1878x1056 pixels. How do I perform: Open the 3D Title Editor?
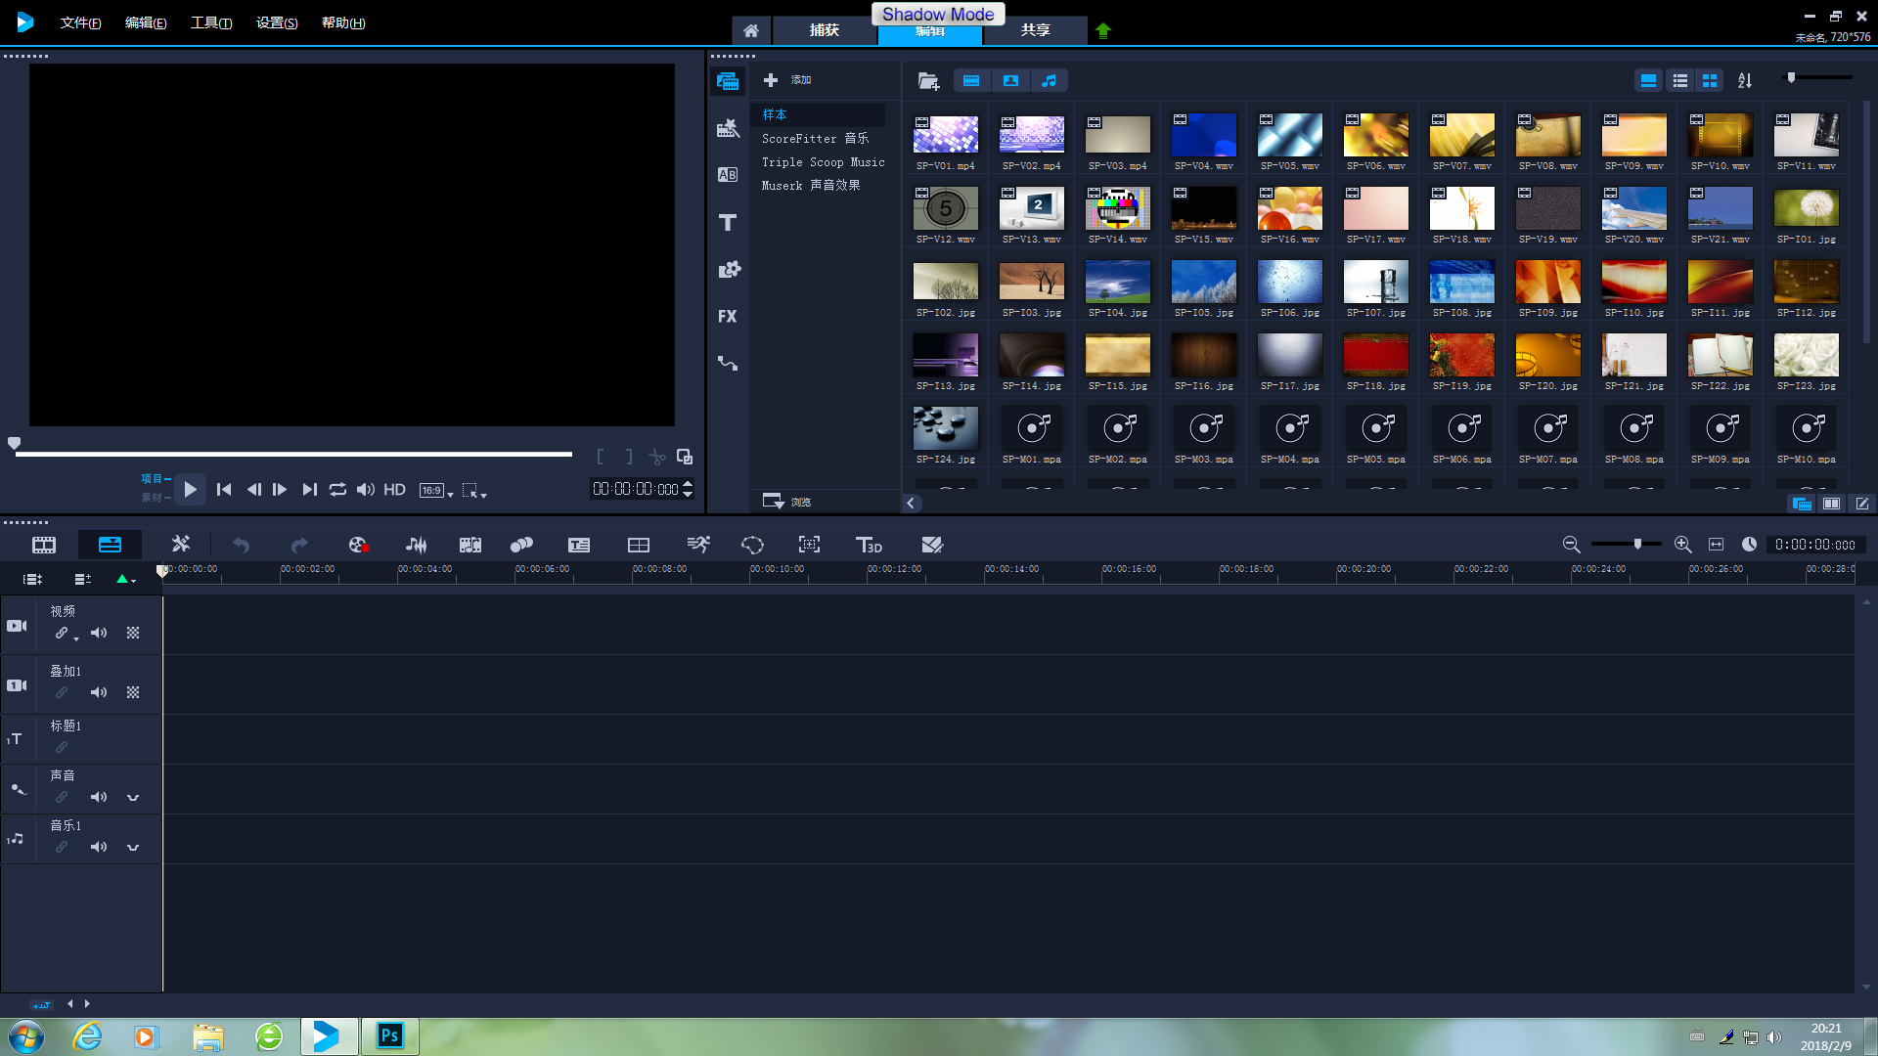pos(869,545)
